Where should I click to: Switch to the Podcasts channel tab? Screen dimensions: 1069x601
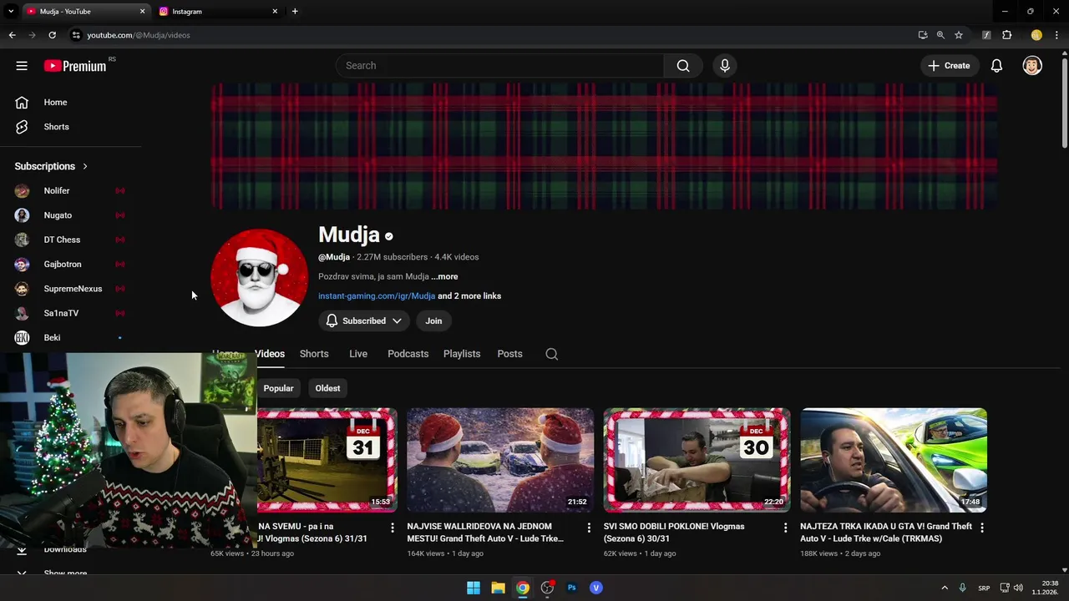(408, 354)
